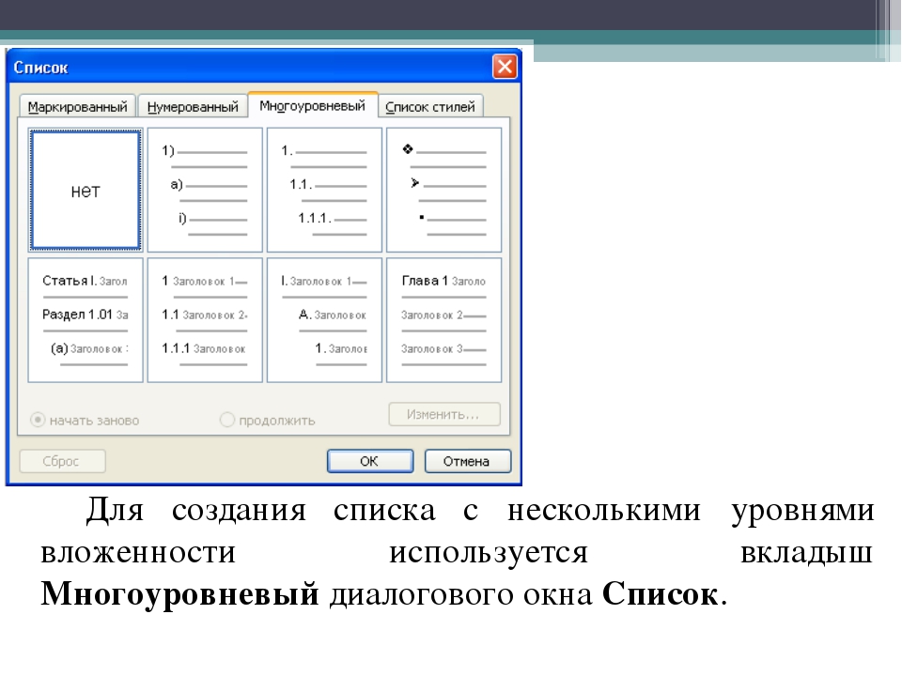The height and width of the screenshot is (676, 902).
Task: Choose the "Глава 1" heading list format
Action: point(443,320)
